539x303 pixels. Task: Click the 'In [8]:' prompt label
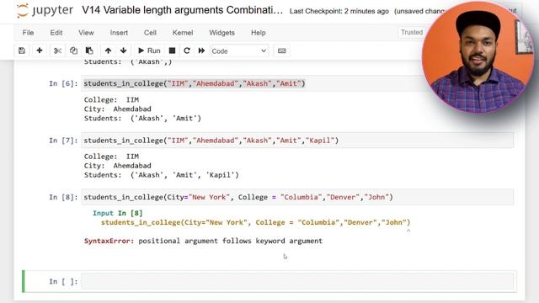tap(63, 197)
